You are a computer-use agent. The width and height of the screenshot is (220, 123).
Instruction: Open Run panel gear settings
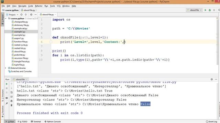click(212, 79)
